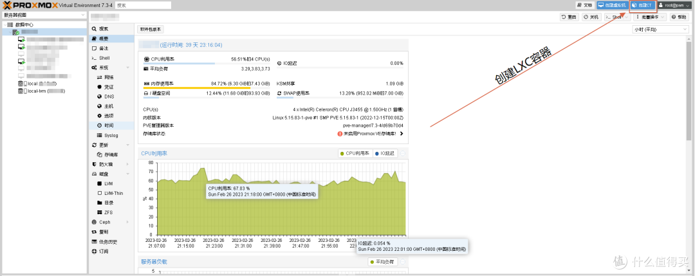Open the 文档 documentation button
The height and width of the screenshot is (276, 695).
[584, 5]
